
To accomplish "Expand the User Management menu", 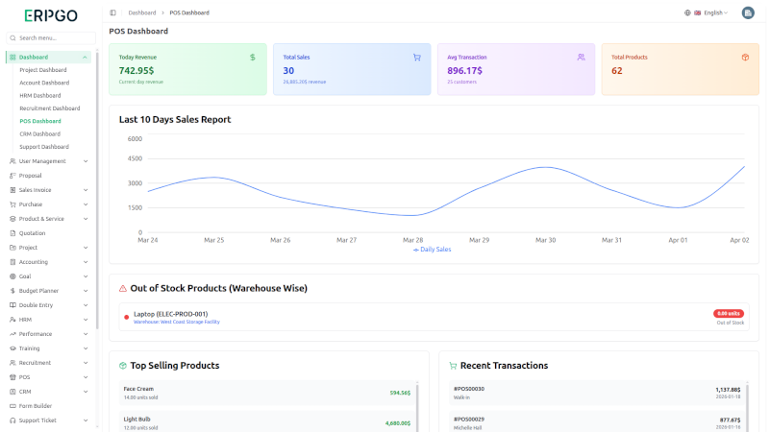I will [48, 161].
